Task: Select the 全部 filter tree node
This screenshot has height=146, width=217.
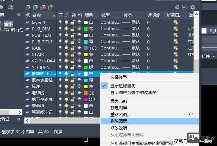Action: (9, 24)
